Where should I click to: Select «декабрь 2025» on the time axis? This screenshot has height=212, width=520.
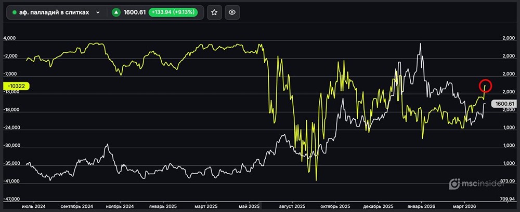[x=378, y=206]
